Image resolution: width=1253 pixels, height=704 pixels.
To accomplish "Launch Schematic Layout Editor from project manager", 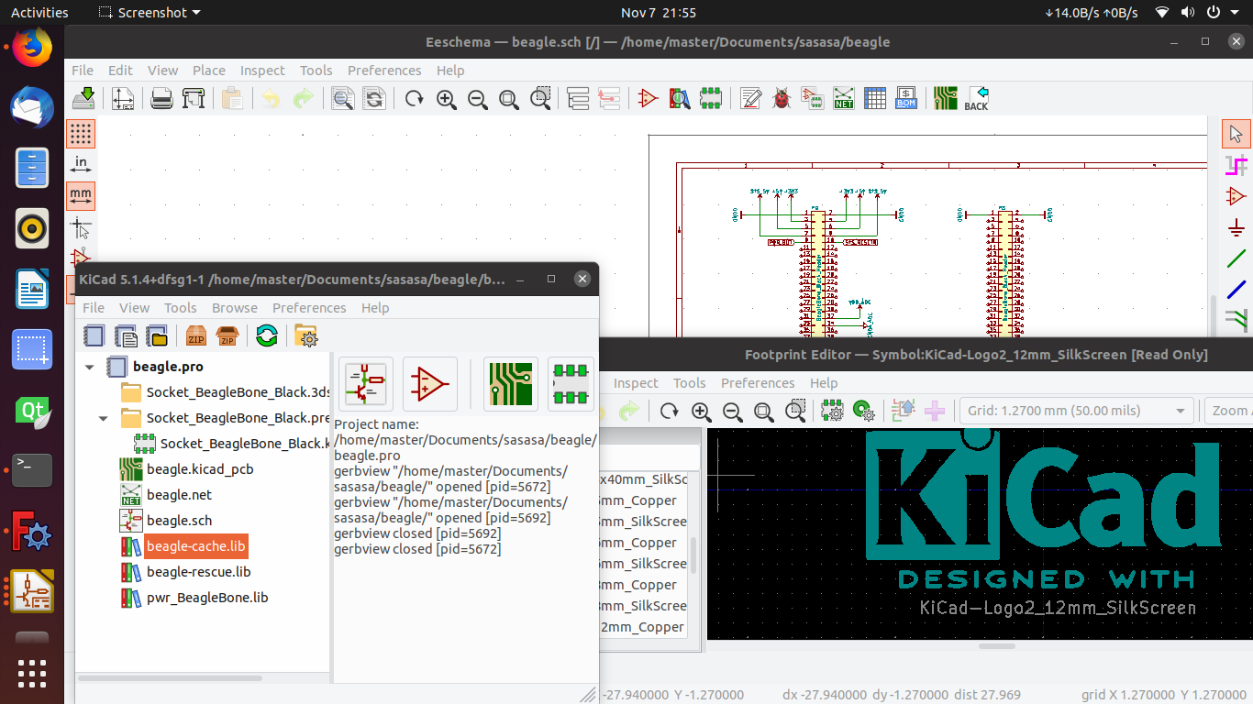I will tap(366, 383).
